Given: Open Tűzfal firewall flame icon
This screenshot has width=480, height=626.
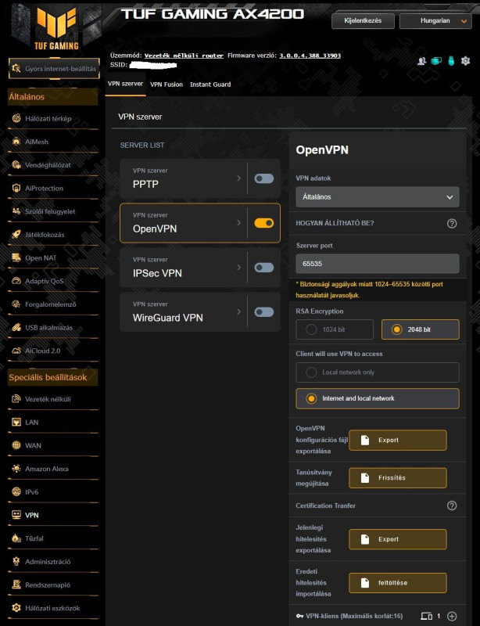Looking at the screenshot, I should (x=16, y=538).
